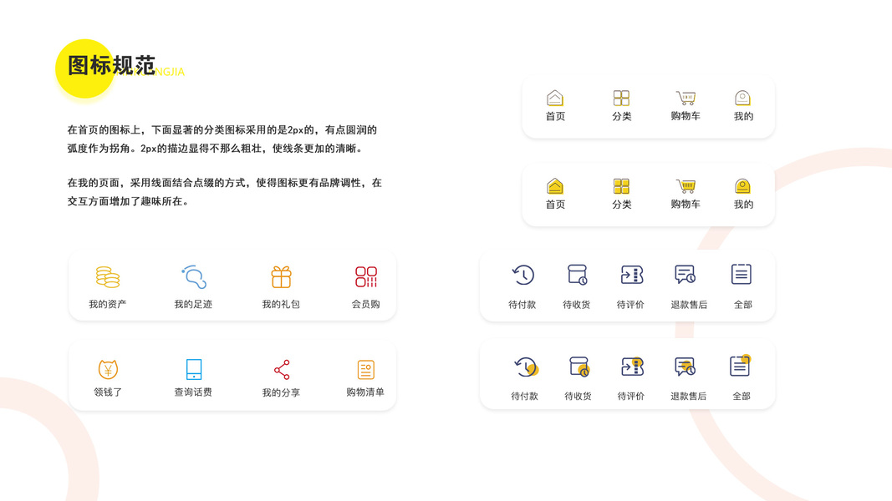892x501 pixels.
Task: Click the yellow-filled 我的 profile icon
Action: coord(742,185)
